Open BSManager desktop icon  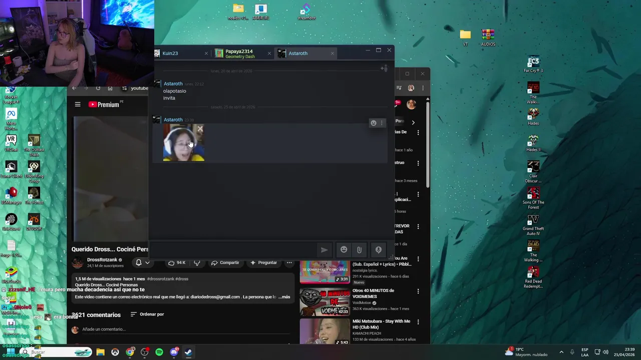point(11,196)
